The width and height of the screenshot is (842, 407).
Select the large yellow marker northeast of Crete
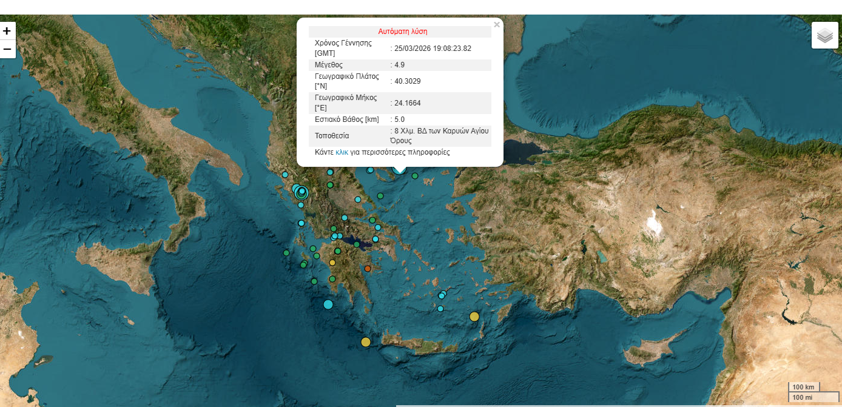(474, 317)
